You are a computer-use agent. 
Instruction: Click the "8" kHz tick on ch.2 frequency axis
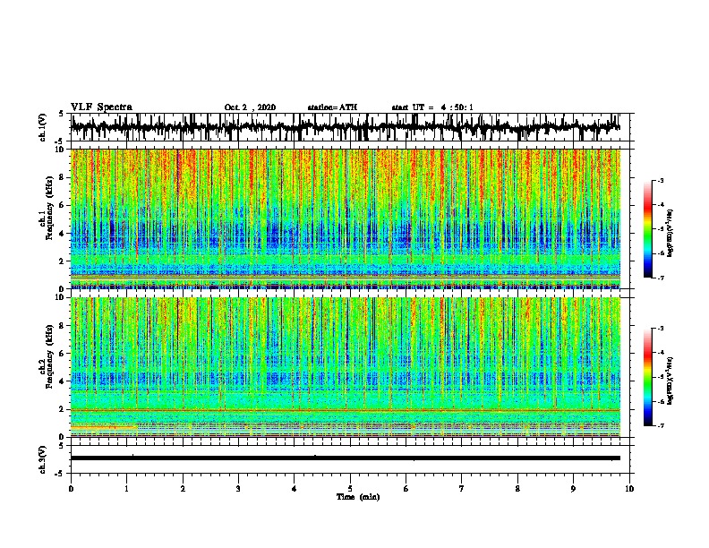tap(63, 326)
